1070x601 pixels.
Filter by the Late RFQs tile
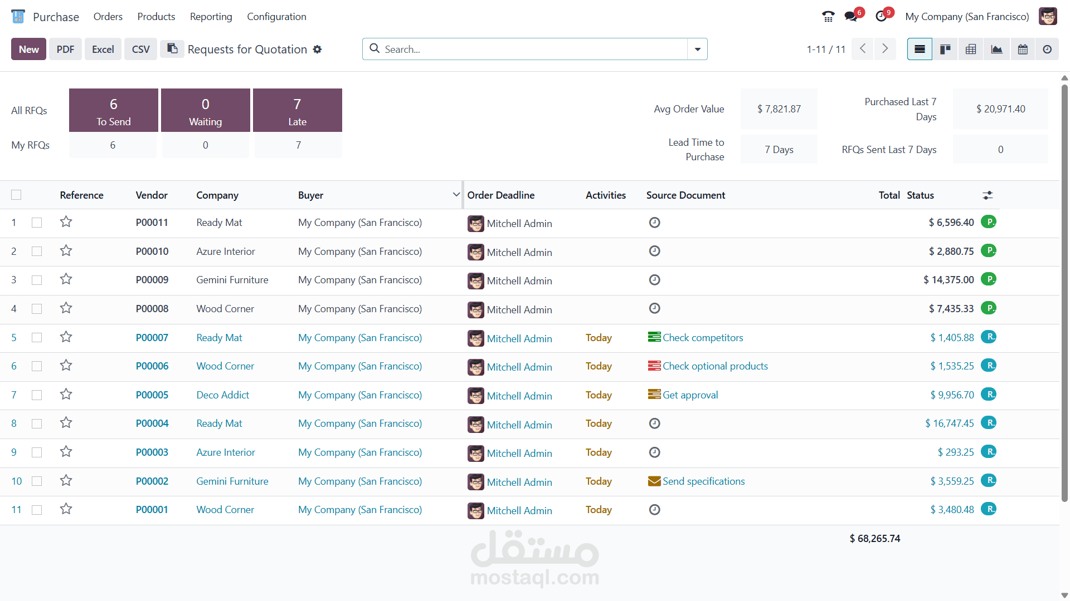[297, 110]
